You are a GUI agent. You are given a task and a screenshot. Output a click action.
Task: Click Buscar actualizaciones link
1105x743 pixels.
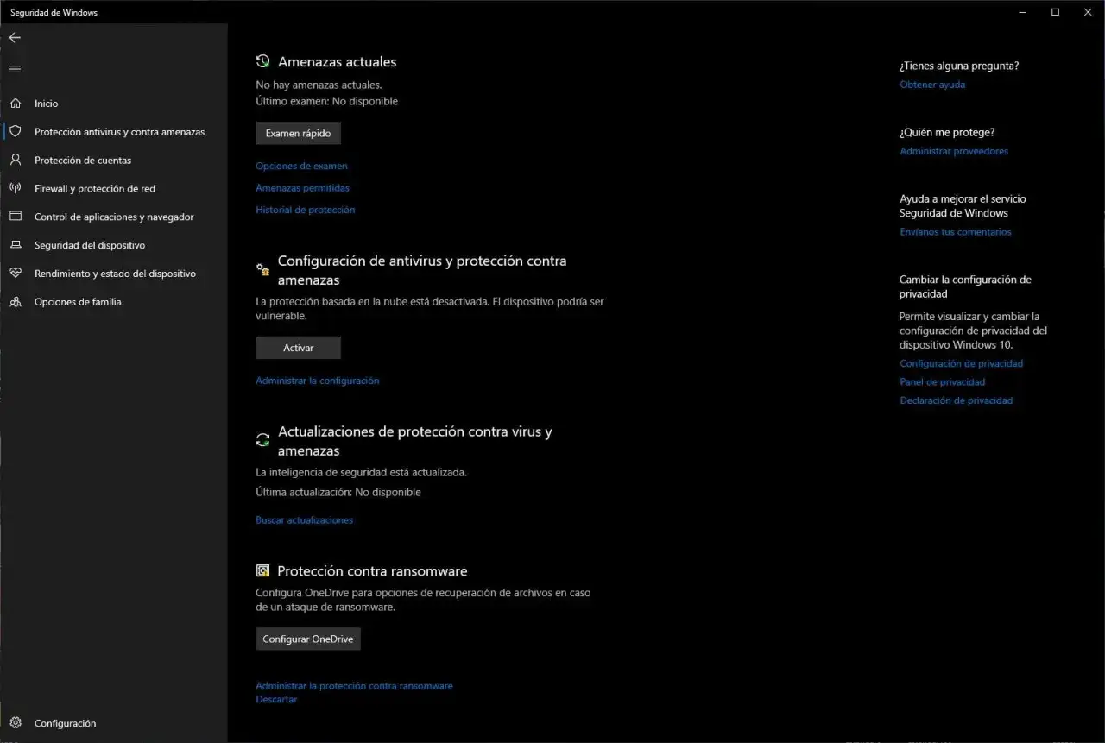304,520
